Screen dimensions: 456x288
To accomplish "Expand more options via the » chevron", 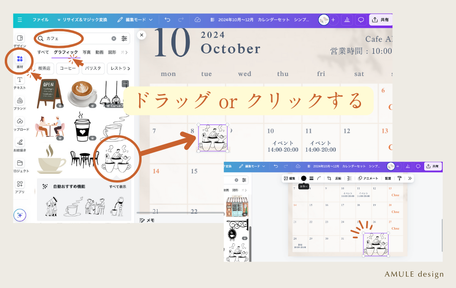I will [409, 178].
